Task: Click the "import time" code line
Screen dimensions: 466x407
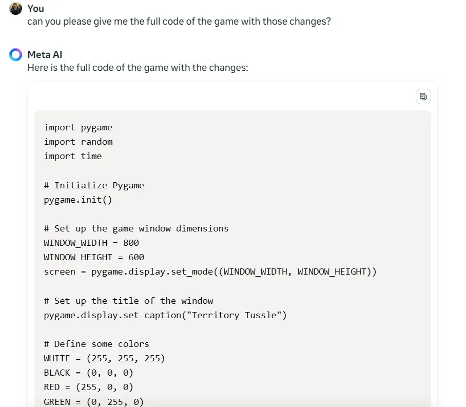Action: [73, 156]
